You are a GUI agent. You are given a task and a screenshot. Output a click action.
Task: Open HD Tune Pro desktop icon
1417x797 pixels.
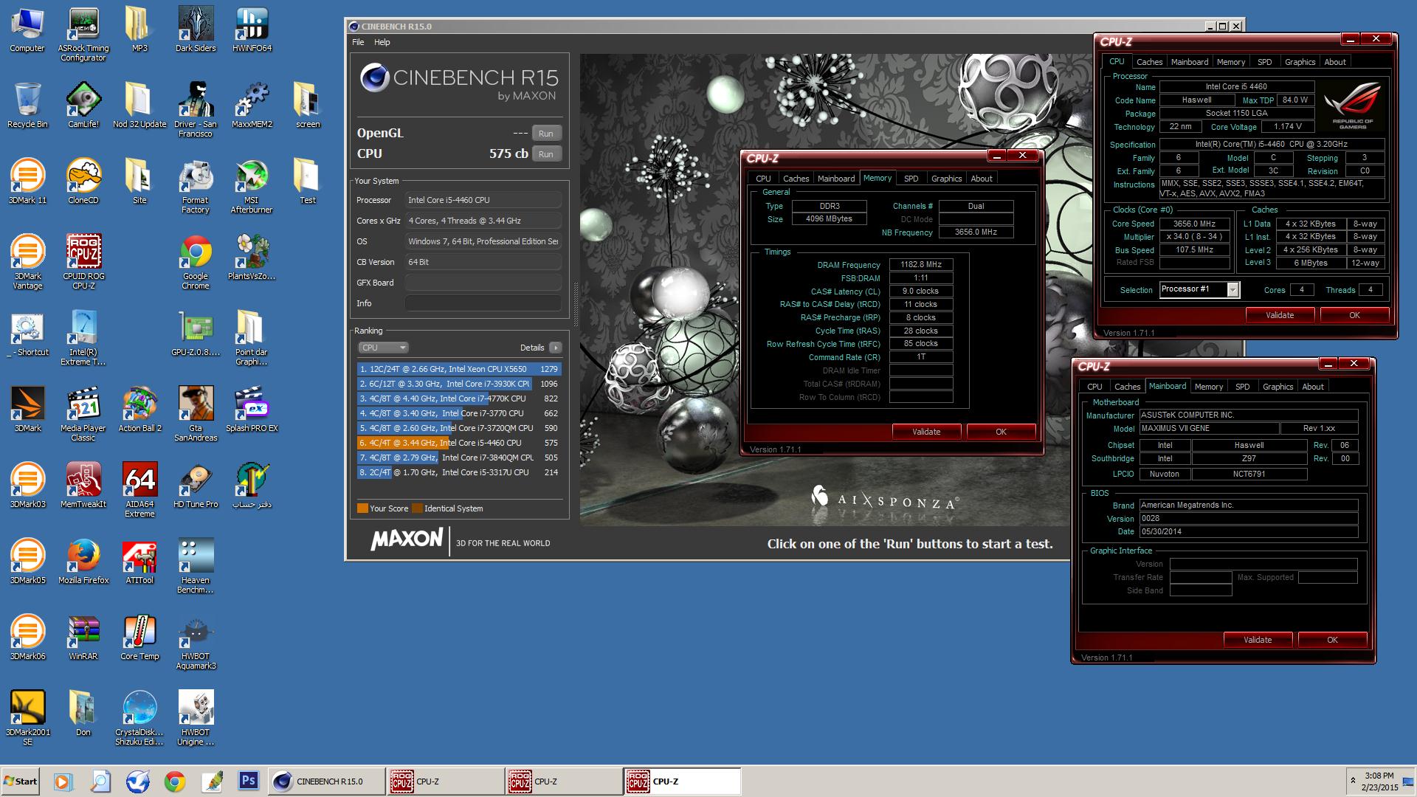coord(196,486)
